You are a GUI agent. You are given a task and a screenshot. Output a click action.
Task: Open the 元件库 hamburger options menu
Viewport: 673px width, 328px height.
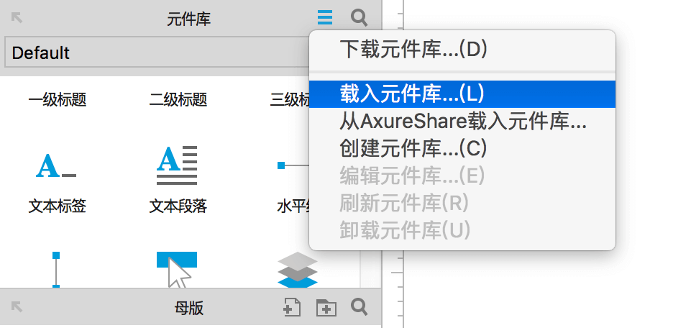(x=325, y=17)
